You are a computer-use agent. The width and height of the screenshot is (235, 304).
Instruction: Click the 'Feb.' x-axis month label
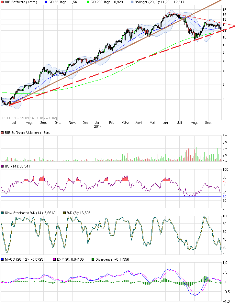(x=112, y=123)
